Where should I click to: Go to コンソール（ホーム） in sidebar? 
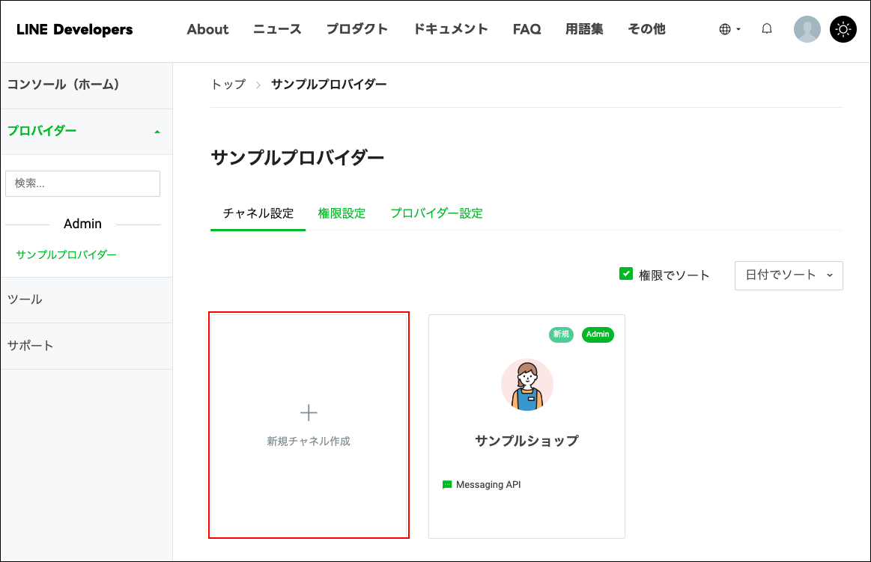click(x=86, y=85)
